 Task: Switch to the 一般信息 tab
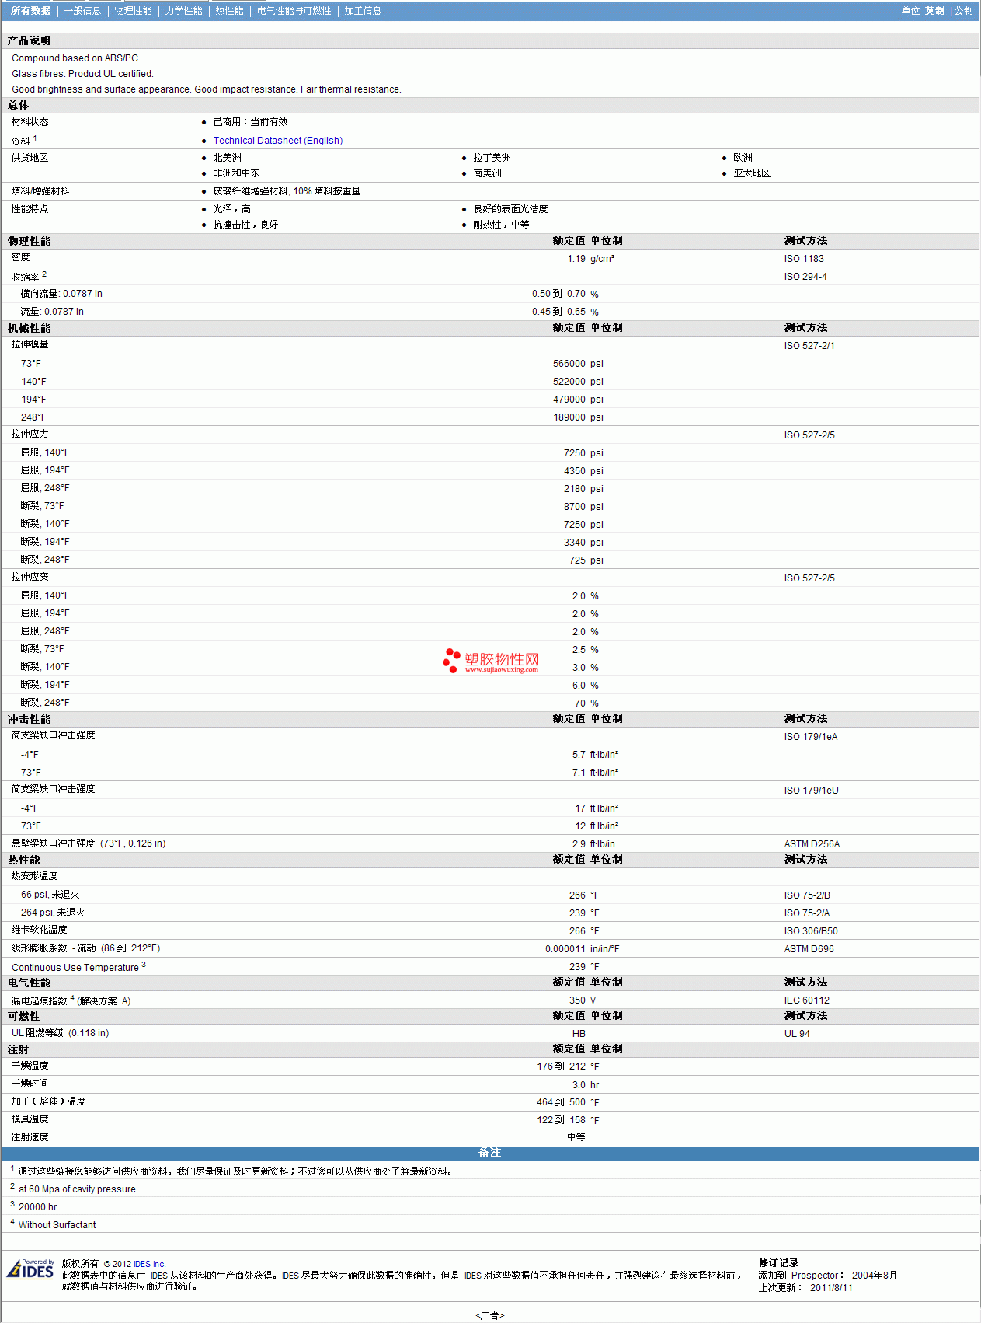pos(82,11)
